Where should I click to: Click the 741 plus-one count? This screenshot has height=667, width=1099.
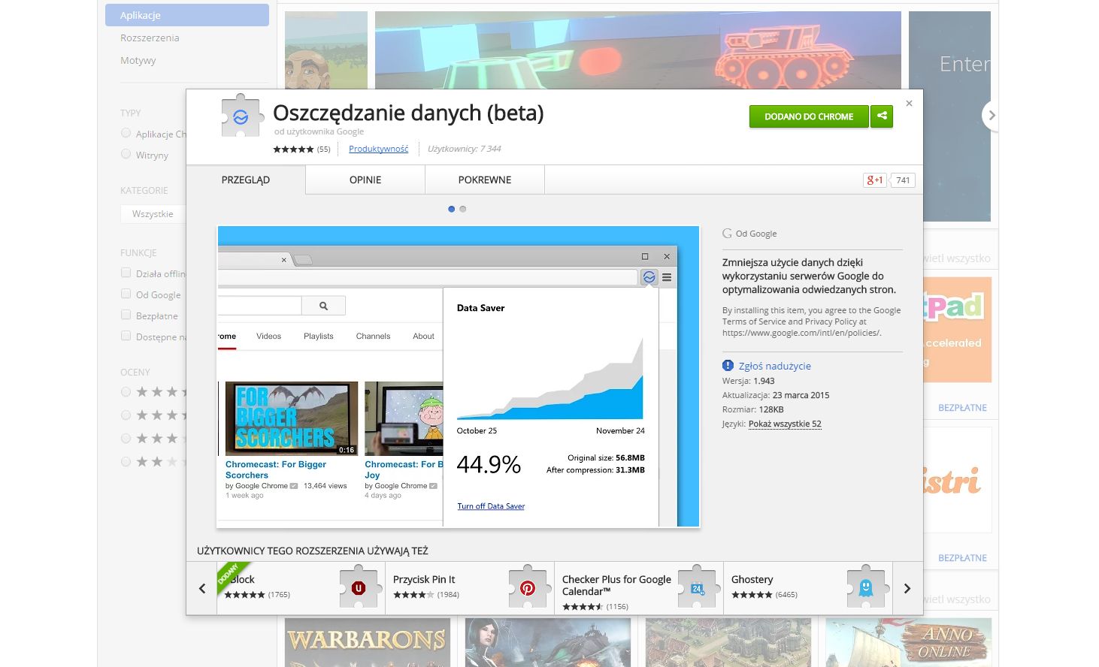click(x=903, y=180)
